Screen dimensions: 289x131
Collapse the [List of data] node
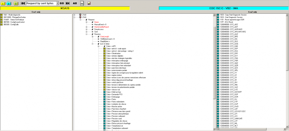[92, 44]
